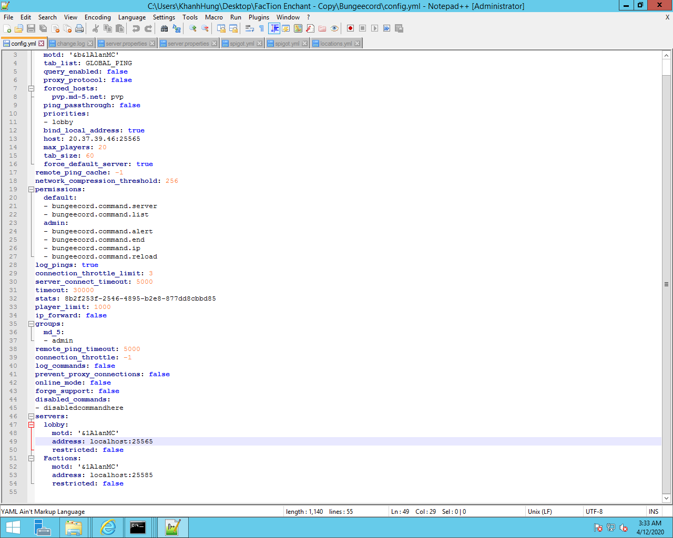Click the Undo arrow icon
This screenshot has height=538, width=673.
tap(136, 28)
